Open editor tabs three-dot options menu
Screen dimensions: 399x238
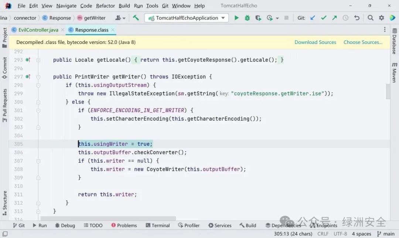click(x=385, y=30)
